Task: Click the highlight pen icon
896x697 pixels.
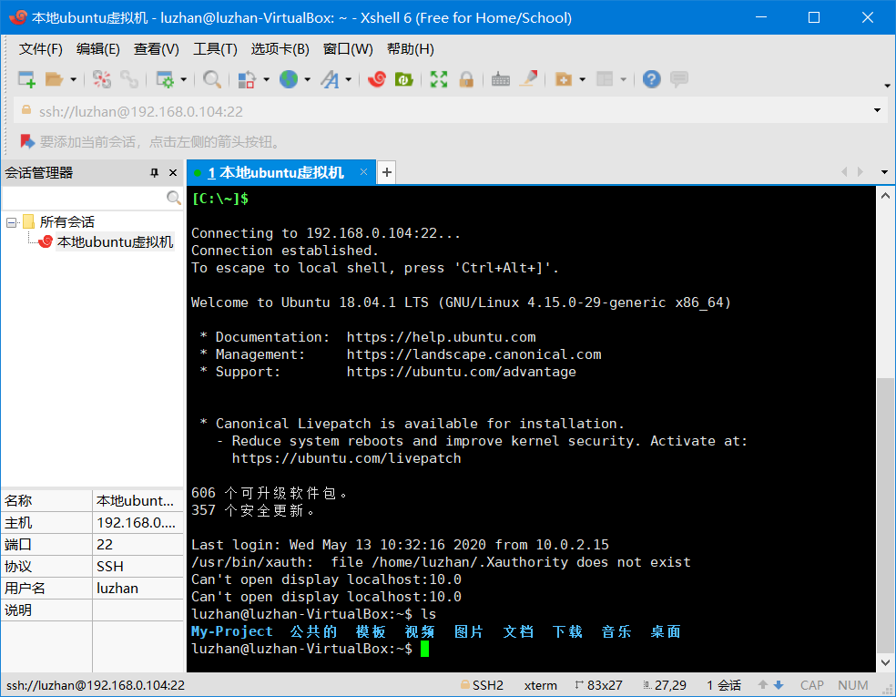Action: pos(528,79)
